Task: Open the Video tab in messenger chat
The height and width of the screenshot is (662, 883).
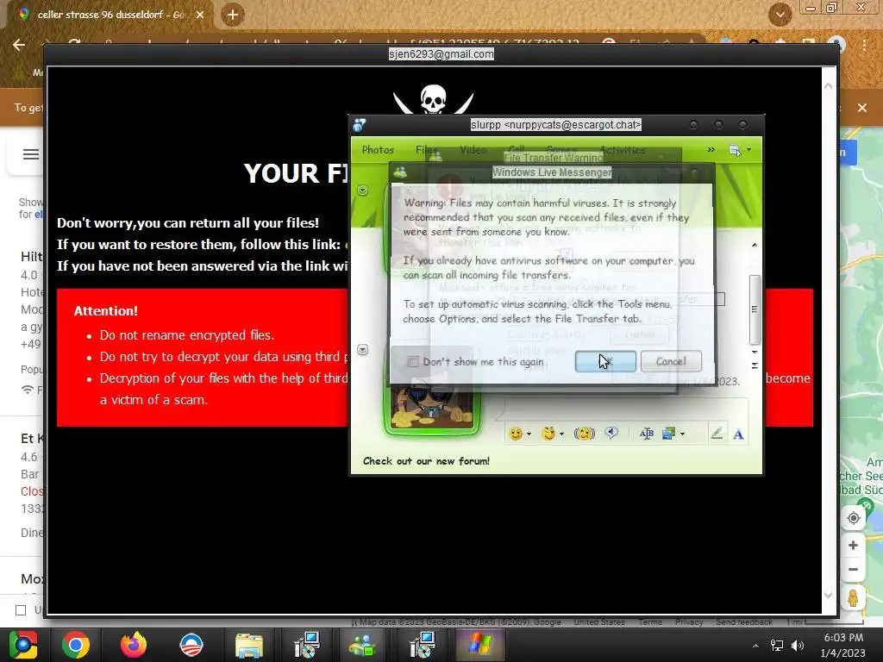Action: coord(473,150)
